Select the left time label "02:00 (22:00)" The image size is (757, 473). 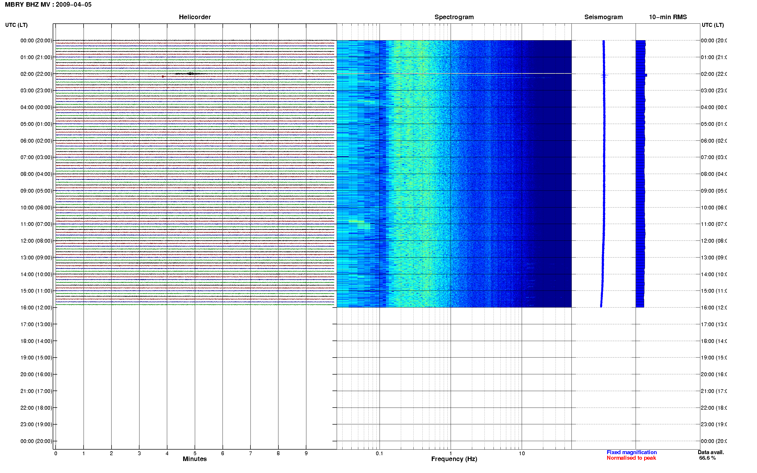pos(36,74)
